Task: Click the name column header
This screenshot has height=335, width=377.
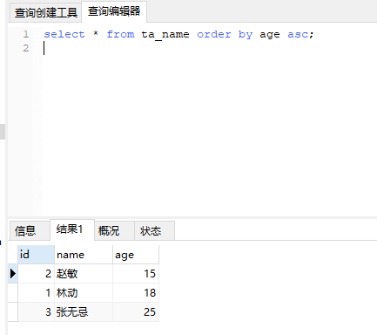Action: pyautogui.click(x=84, y=255)
